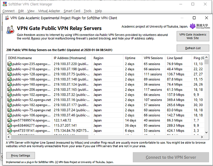Click the VPN Gate flask logo icon

click(10, 30)
